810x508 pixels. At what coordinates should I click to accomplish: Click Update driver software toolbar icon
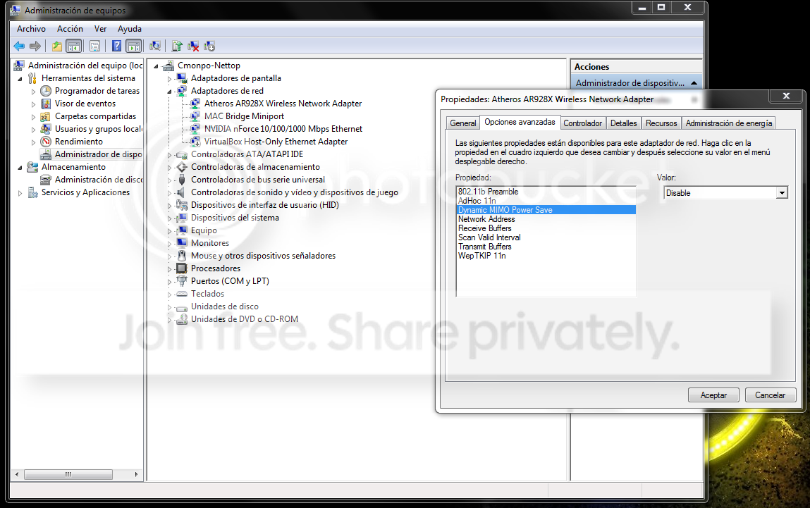click(177, 47)
